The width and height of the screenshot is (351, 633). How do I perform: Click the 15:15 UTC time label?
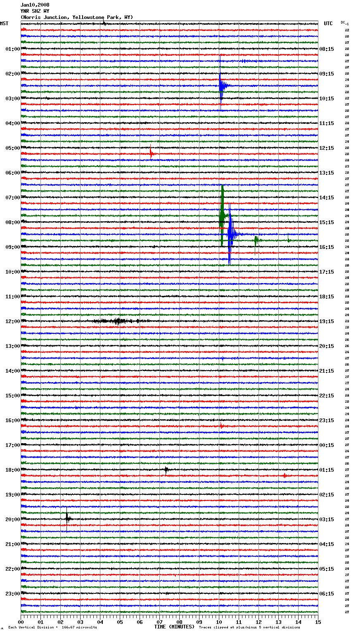[327, 222]
